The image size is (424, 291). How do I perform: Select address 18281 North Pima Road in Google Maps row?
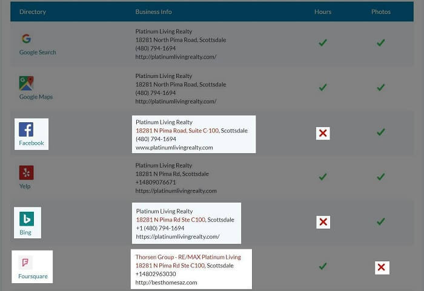click(167, 84)
